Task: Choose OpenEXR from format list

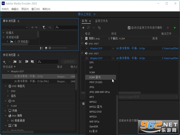Action: 100,127
